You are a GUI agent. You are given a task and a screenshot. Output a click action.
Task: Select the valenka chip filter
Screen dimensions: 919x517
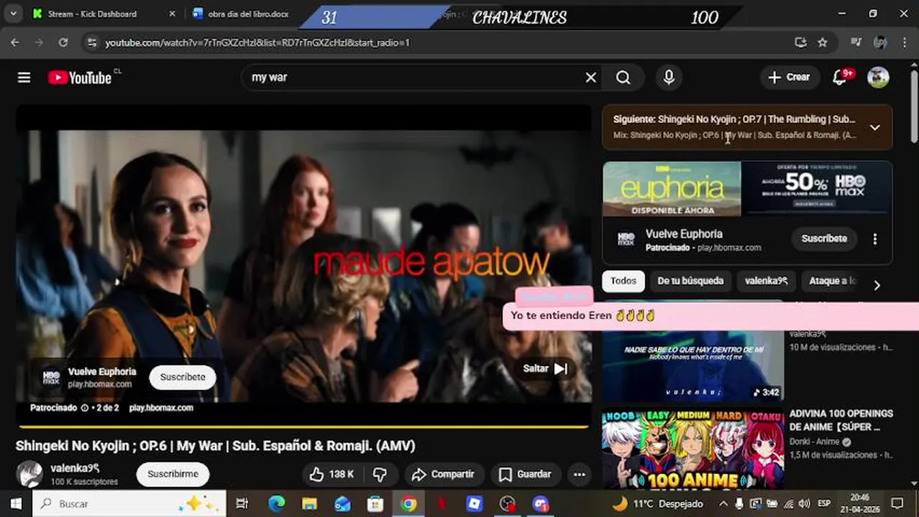pyautogui.click(x=766, y=281)
